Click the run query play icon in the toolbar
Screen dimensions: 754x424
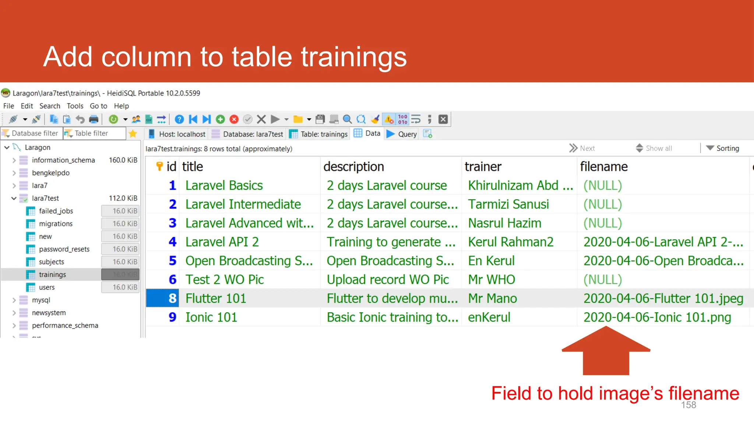point(275,119)
